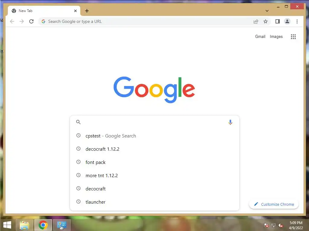Select the New Tab tab

44,11
